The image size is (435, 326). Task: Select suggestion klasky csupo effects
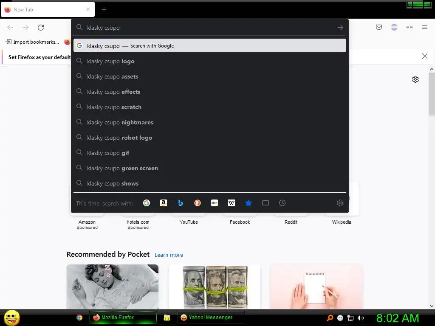click(x=210, y=92)
